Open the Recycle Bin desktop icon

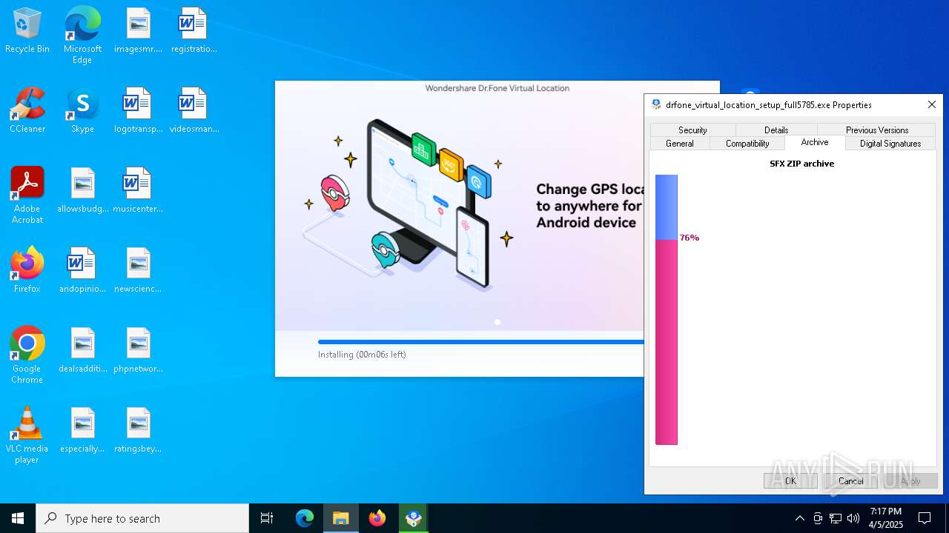pyautogui.click(x=27, y=31)
